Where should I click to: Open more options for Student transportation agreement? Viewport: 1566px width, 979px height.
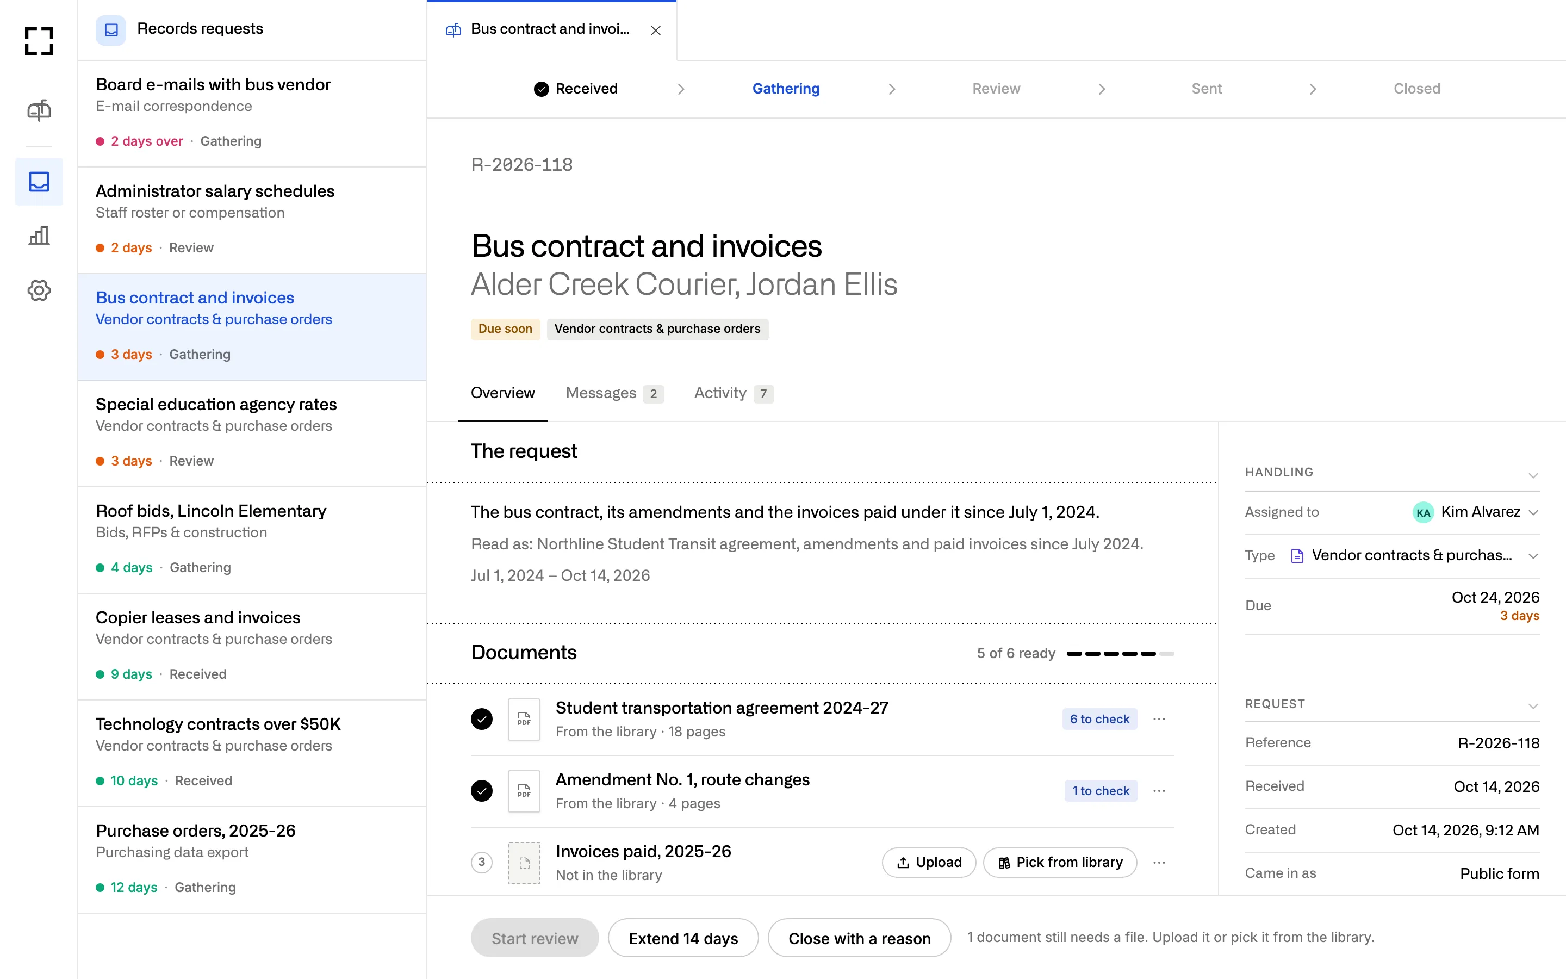[x=1159, y=720]
